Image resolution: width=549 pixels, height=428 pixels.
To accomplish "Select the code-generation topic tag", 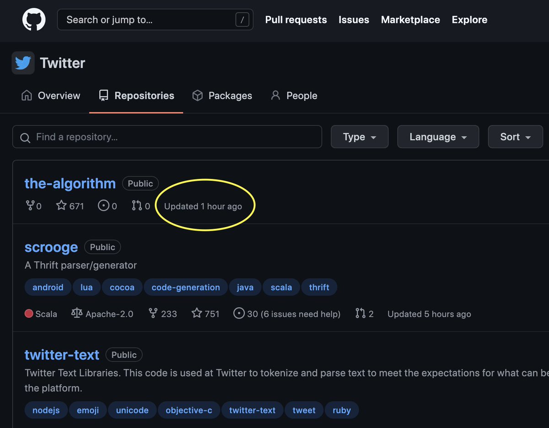I will coord(186,287).
